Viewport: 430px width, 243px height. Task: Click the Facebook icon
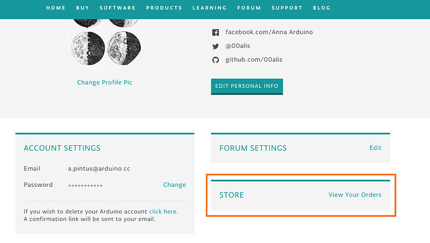pyautogui.click(x=216, y=32)
